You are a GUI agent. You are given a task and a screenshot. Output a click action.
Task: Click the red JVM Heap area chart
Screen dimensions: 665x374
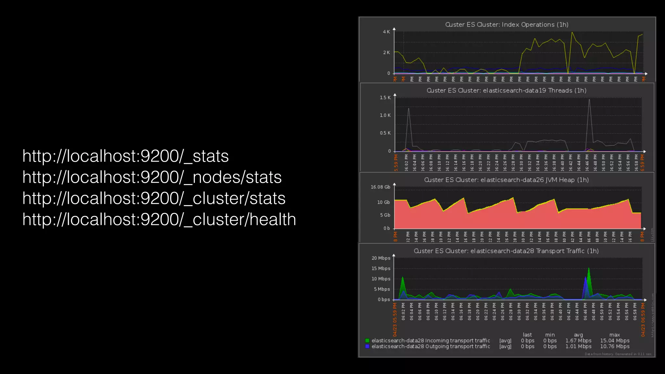(518, 208)
